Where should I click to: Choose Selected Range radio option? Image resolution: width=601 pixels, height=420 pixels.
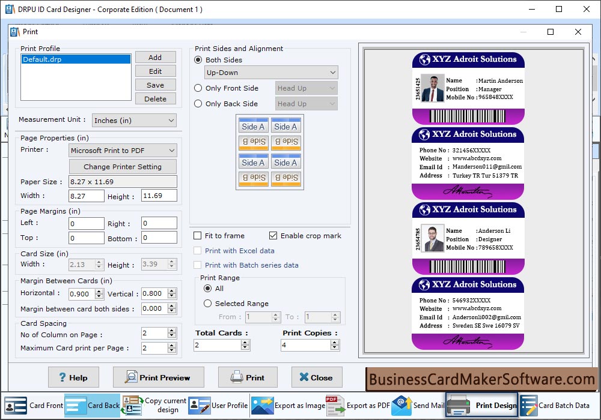click(x=207, y=304)
